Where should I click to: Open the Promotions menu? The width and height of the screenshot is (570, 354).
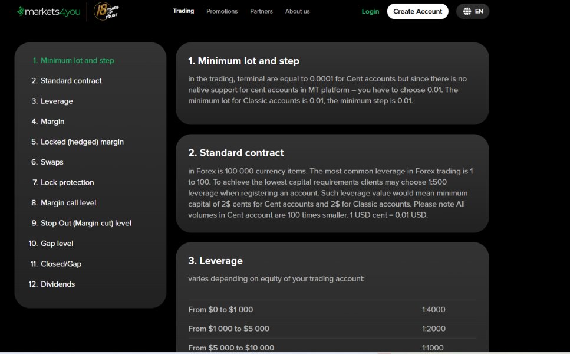pos(222,11)
